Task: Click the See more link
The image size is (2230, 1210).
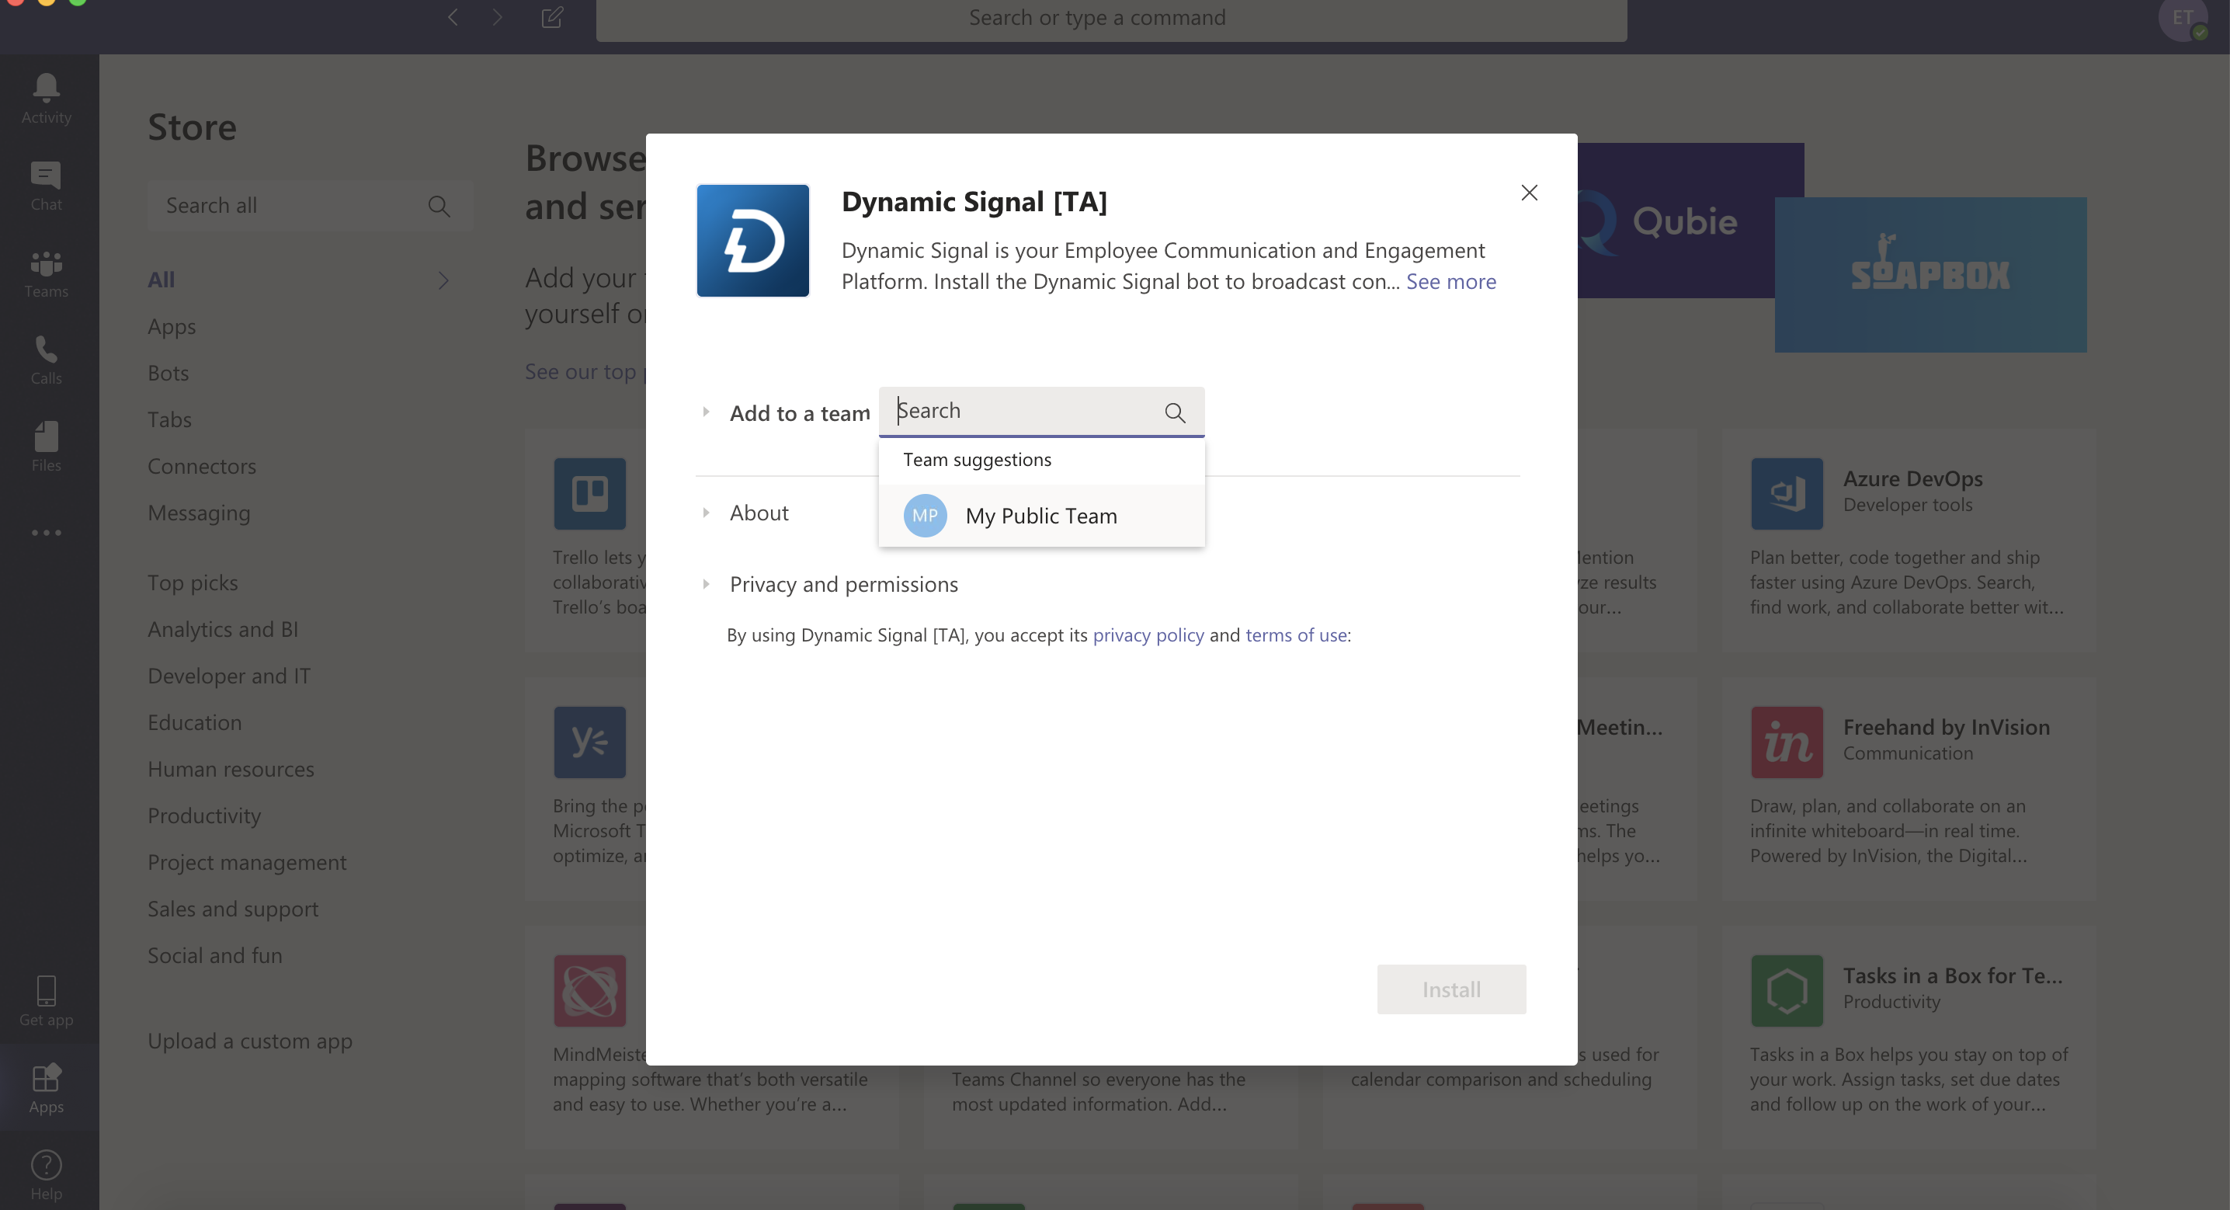Action: coord(1451,281)
